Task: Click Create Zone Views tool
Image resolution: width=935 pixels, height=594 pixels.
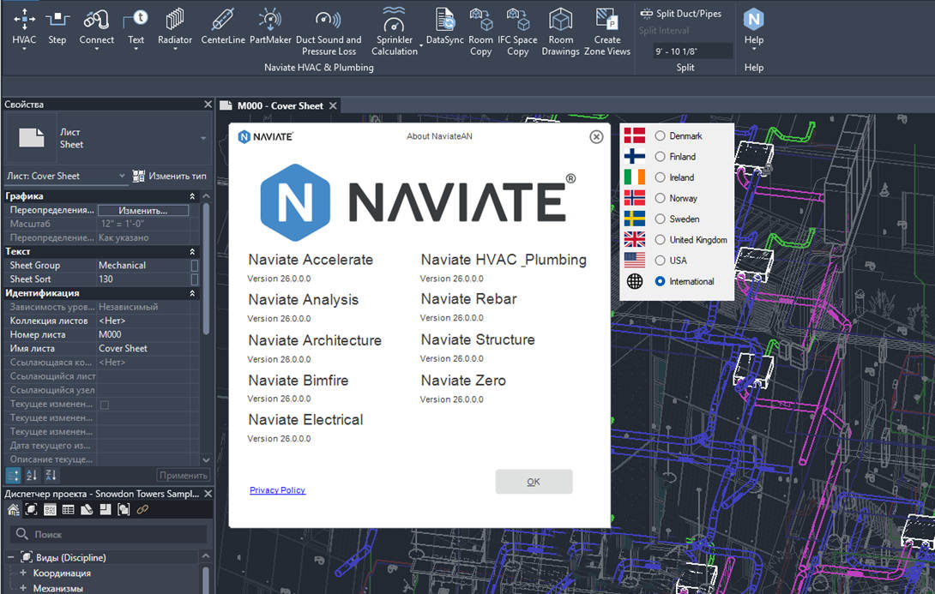Action: tap(607, 33)
